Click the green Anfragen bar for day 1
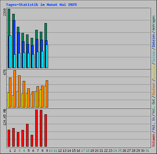Image resolution: width=157 pixels, height=154 pixels. pyautogui.click(x=9, y=22)
